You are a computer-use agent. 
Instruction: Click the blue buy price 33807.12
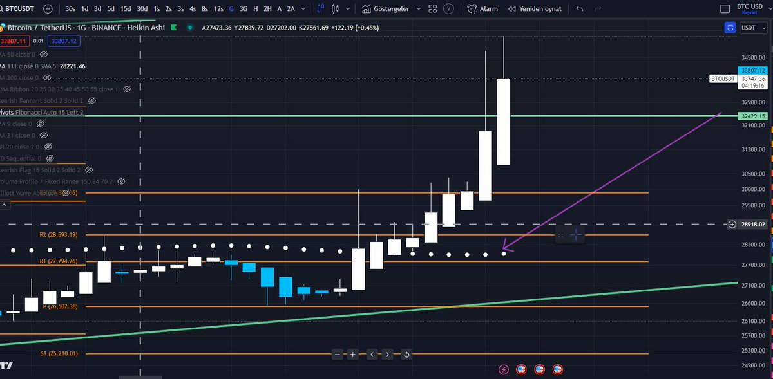(64, 41)
